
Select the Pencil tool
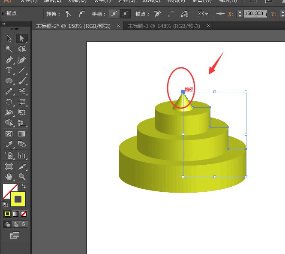coord(9,91)
